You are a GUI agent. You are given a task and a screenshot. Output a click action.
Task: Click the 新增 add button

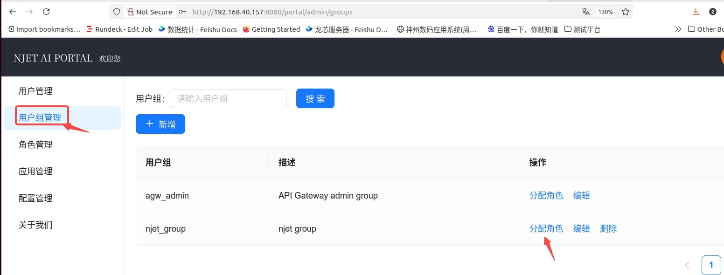(x=160, y=124)
